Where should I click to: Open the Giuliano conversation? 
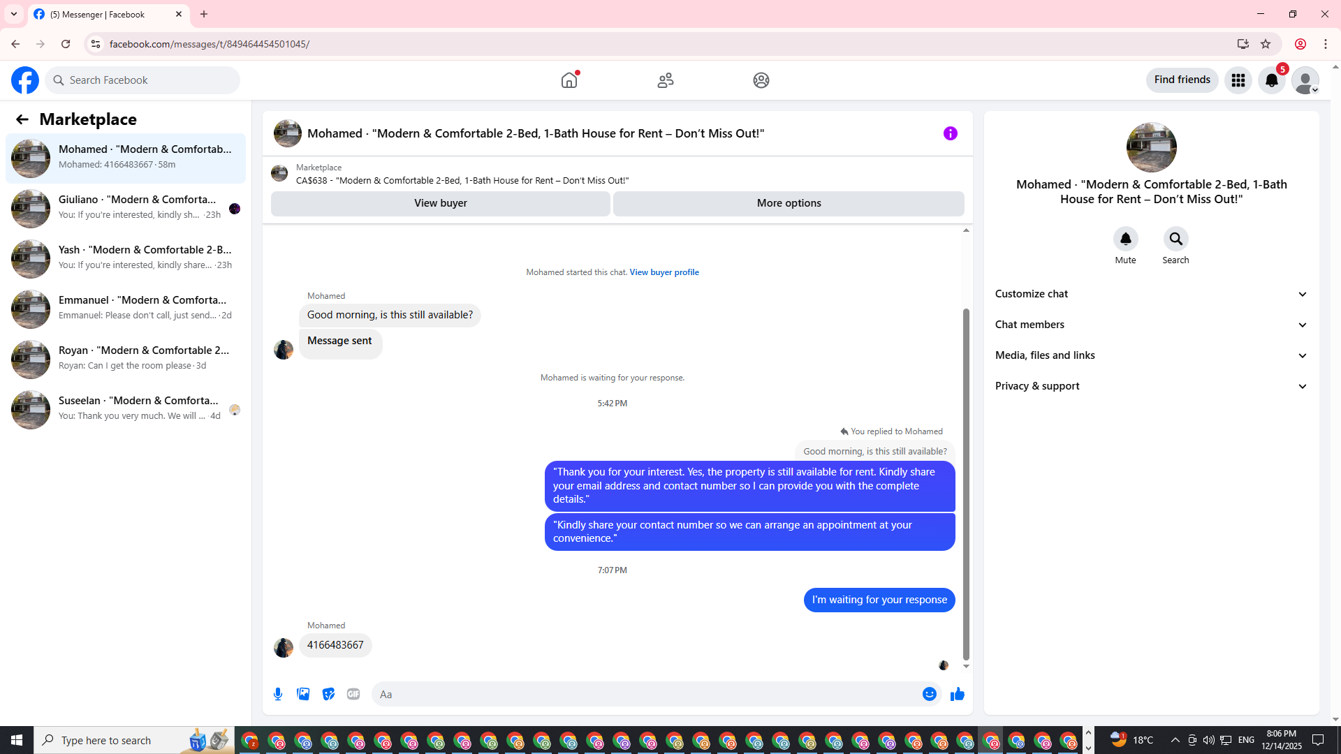point(126,207)
